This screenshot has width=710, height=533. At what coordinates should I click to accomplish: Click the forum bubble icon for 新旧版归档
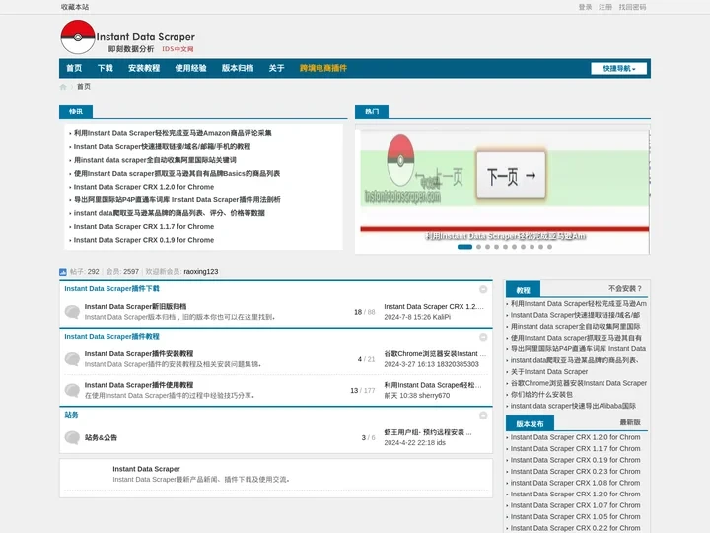72,312
